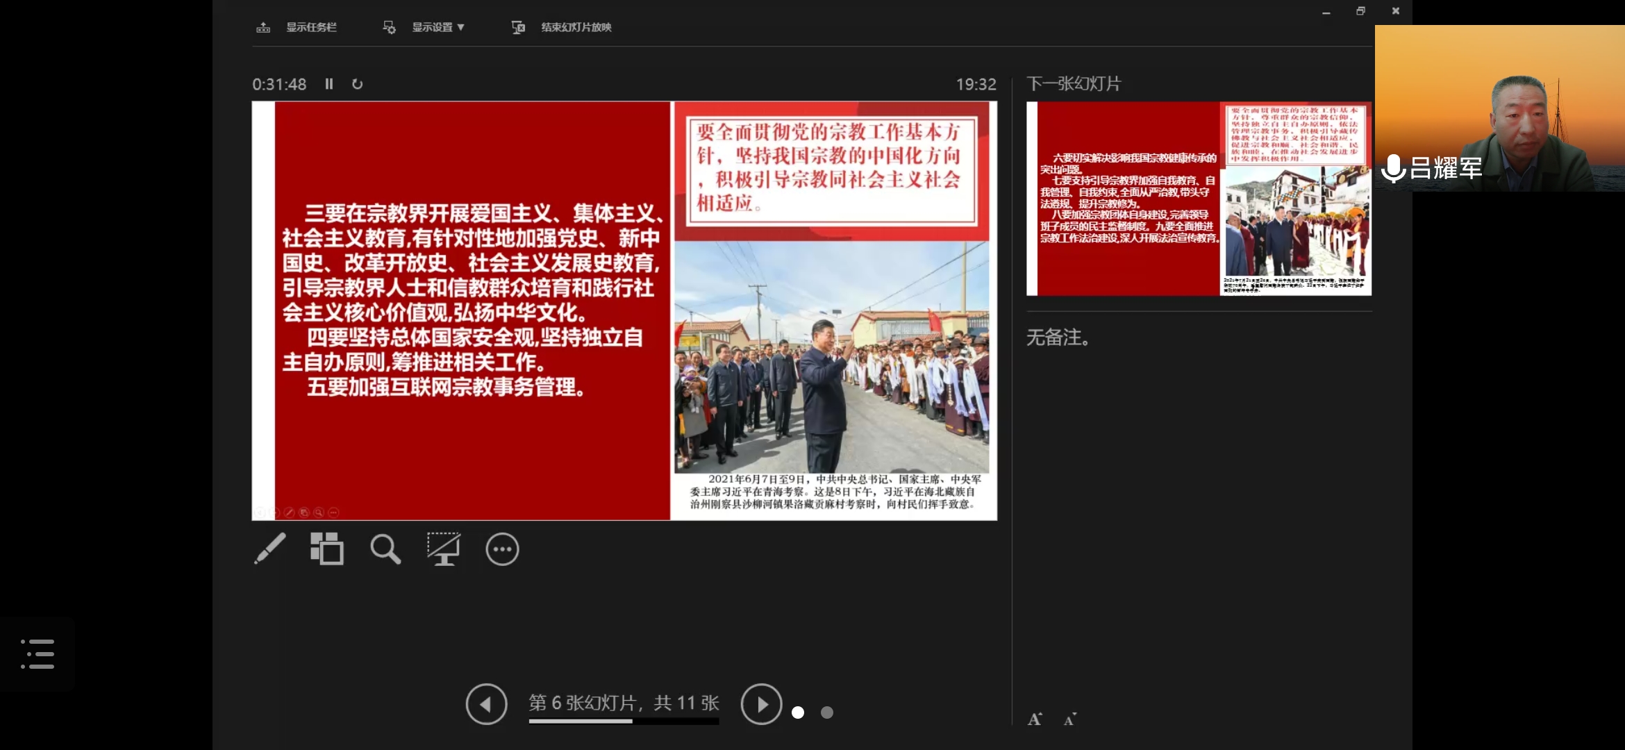Click 结束幻灯片放映 to end slideshow
1625x750 pixels.
pos(576,27)
